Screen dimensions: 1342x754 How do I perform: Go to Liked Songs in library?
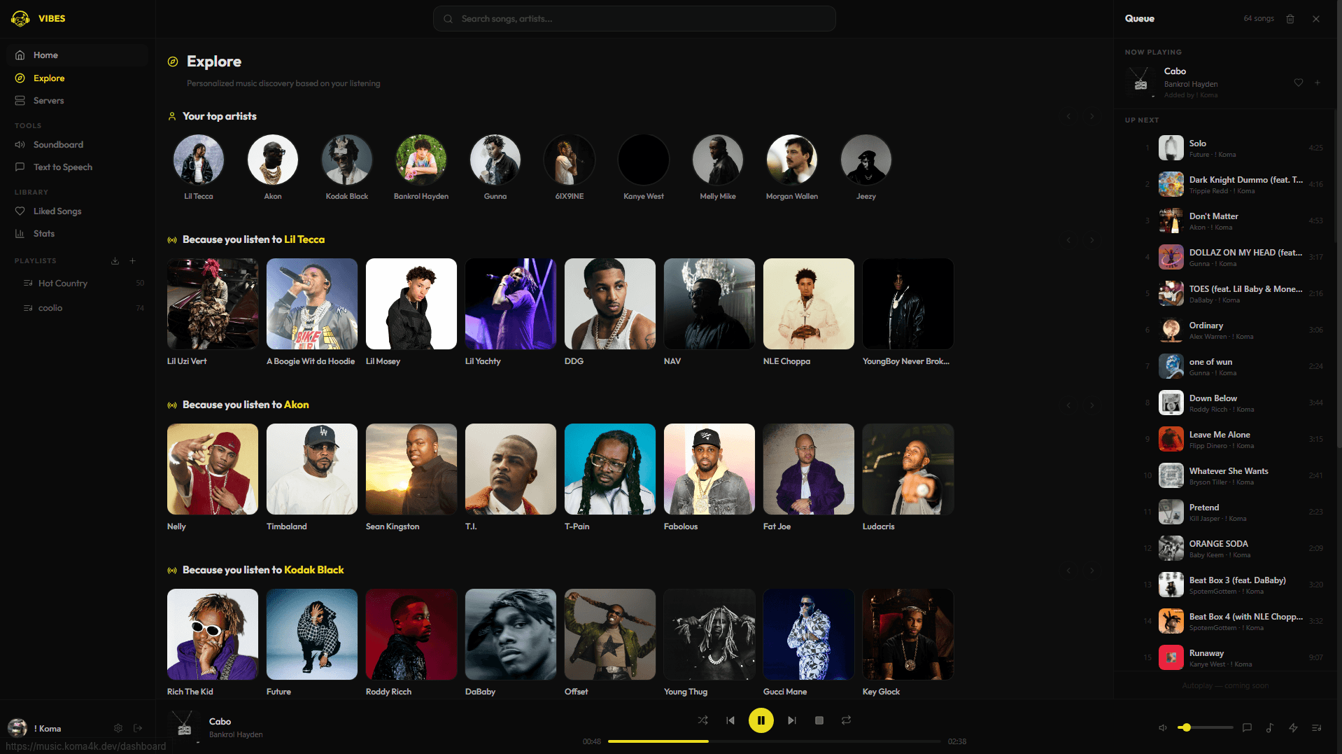pos(57,211)
